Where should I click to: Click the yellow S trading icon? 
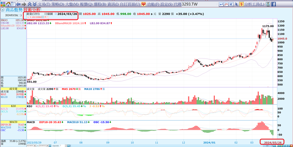(242, 4)
